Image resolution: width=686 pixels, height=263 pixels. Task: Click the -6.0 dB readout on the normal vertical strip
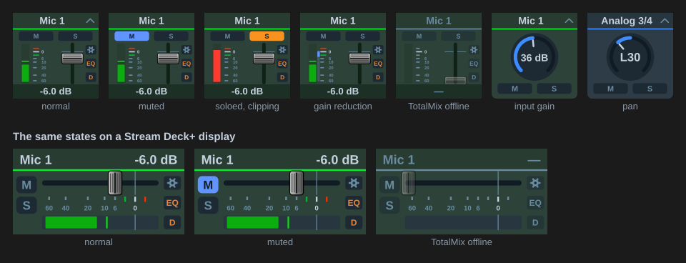tap(56, 91)
